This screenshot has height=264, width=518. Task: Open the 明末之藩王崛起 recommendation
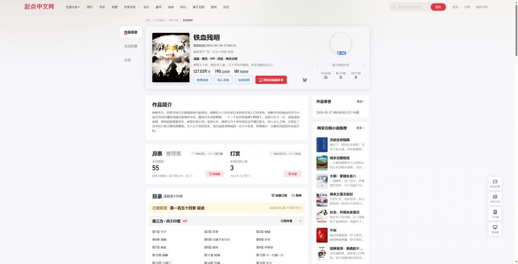(341, 194)
